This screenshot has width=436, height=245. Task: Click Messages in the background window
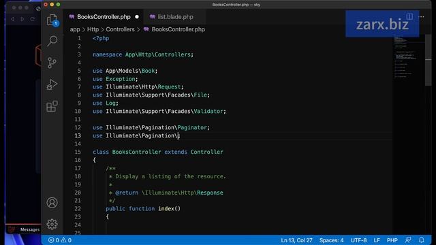[x=30, y=230]
